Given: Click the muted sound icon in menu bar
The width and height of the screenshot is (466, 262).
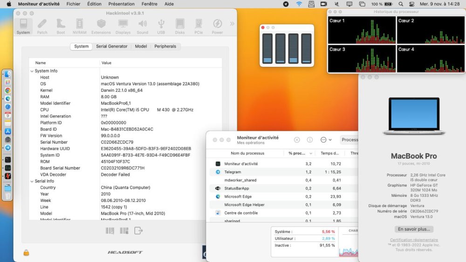Looking at the screenshot, I should tap(337, 4).
